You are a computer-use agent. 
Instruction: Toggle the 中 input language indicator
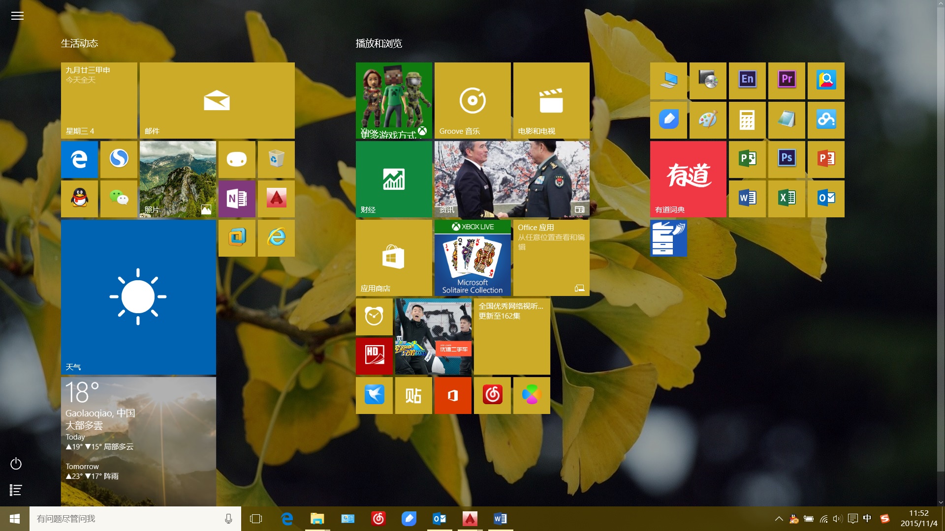click(867, 519)
